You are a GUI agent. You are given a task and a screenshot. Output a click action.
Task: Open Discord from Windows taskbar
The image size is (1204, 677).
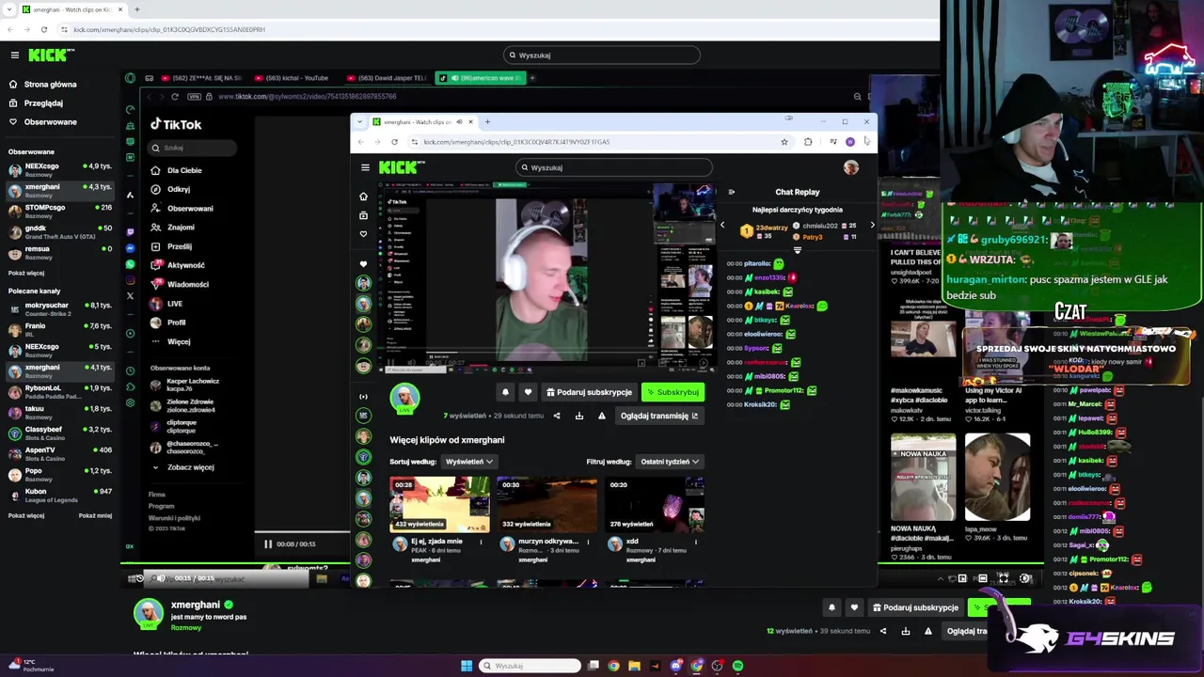coord(675,666)
